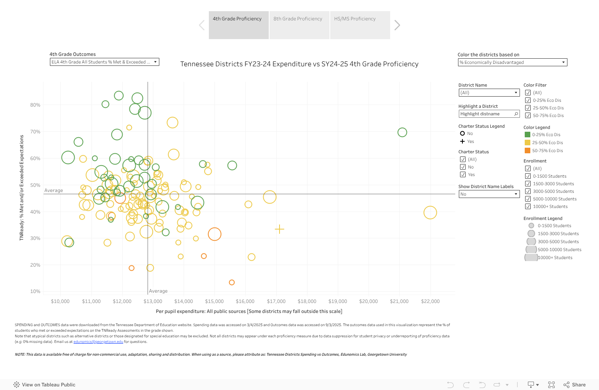
Task: Open the Download options icon
Action: point(531,384)
